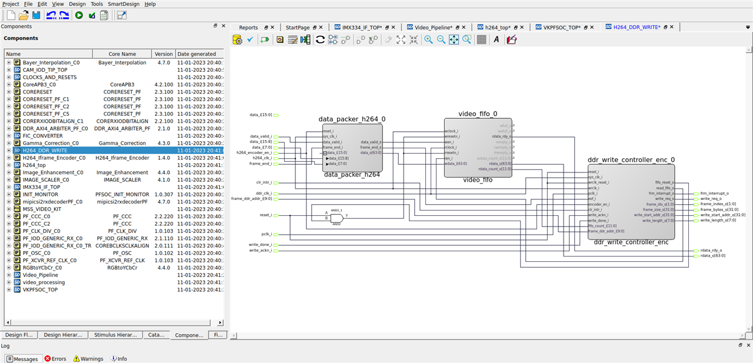Toggle the Warnings log filter

88,358
